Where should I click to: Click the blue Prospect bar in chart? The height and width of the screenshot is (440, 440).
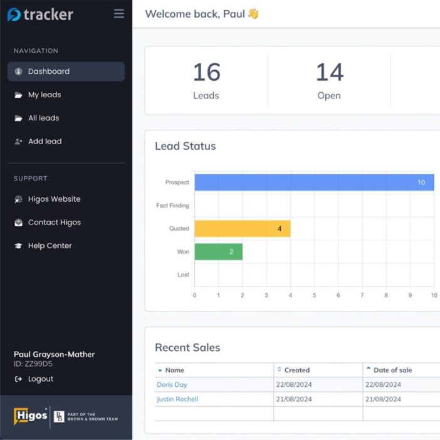point(314,182)
